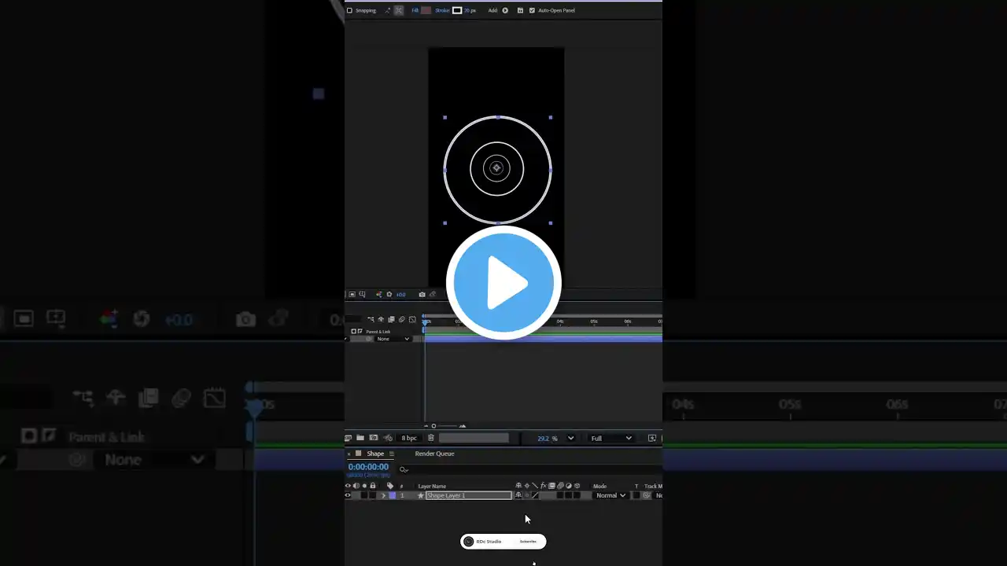Uncheck the Auto-Open Panel checkbox
Viewport: 1007px width, 566px height.
click(532, 10)
